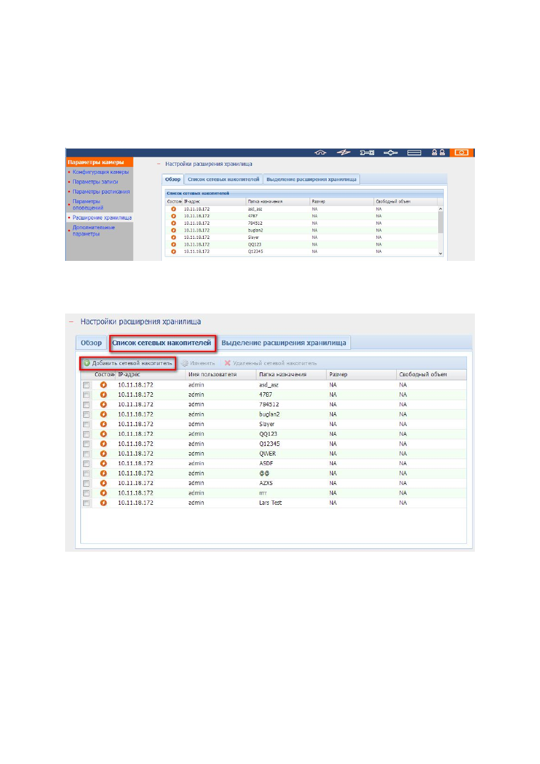Open 'Параметры записи' sidebar link
Screen dimensions: 540x764
pos(95,182)
